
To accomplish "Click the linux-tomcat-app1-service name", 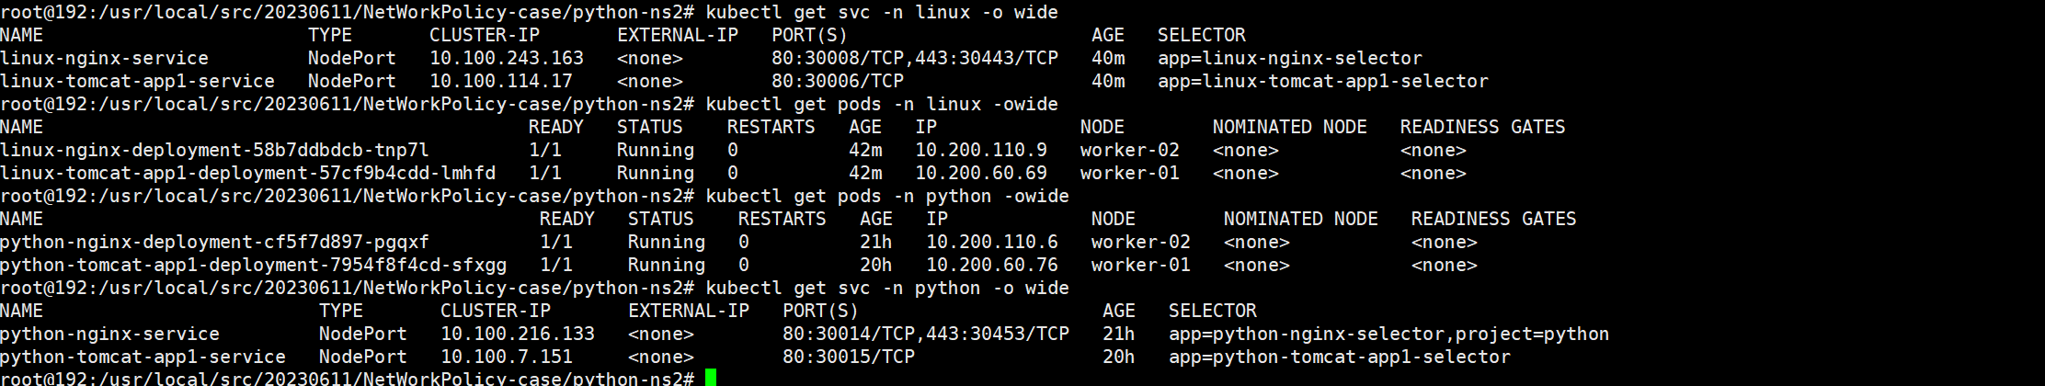I will 137,81.
